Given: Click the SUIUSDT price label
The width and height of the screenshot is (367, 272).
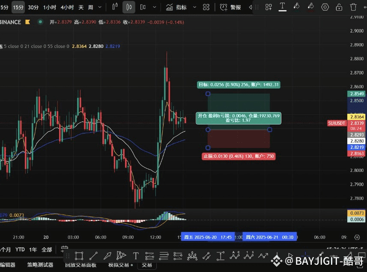Looking at the screenshot, I should (337, 123).
